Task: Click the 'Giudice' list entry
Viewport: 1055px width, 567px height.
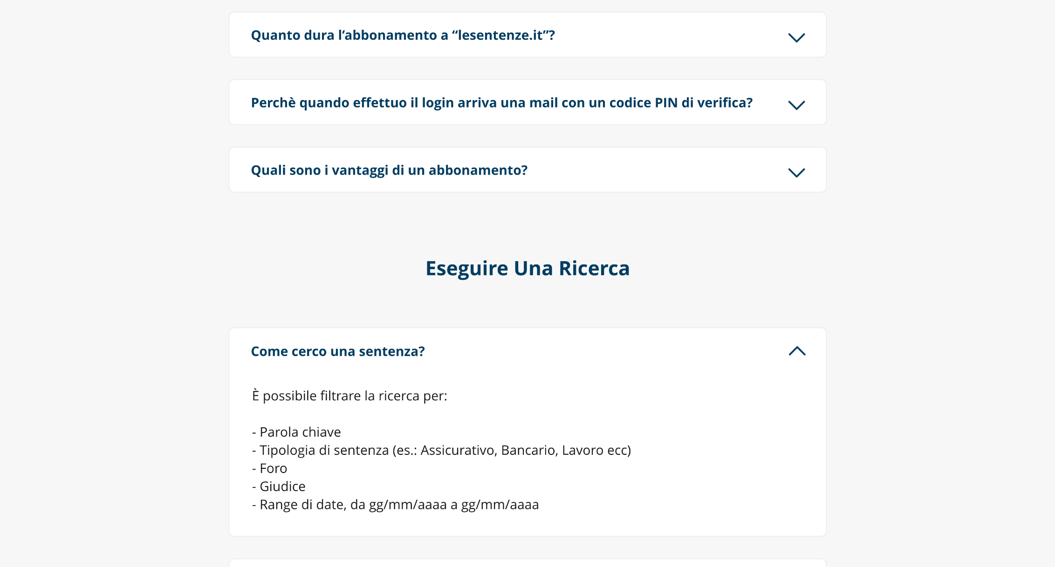Action: pos(279,486)
